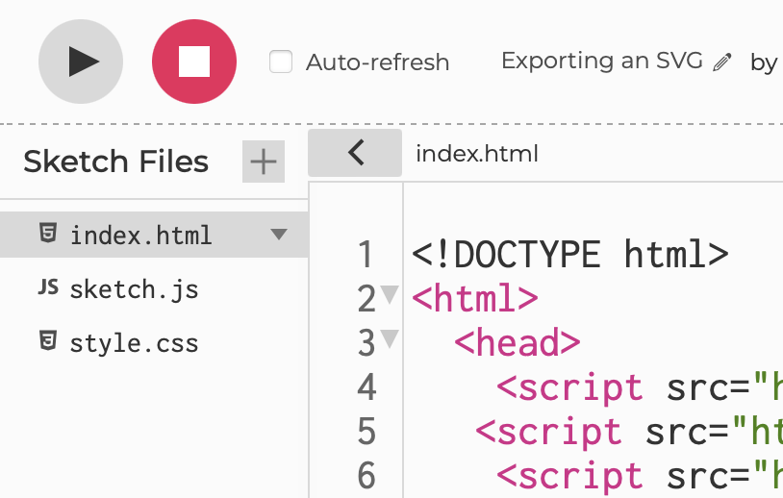Click the CSS icon beside style.css
The image size is (783, 498).
[x=48, y=341]
